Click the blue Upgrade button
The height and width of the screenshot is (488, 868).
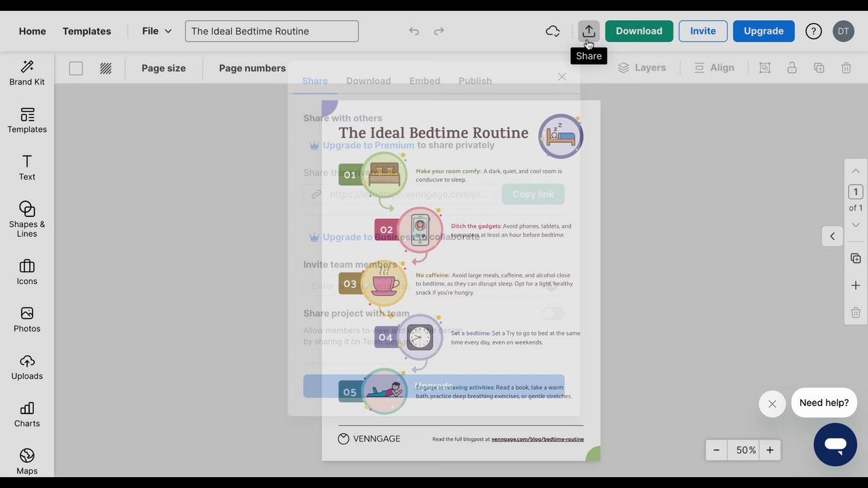click(x=764, y=31)
